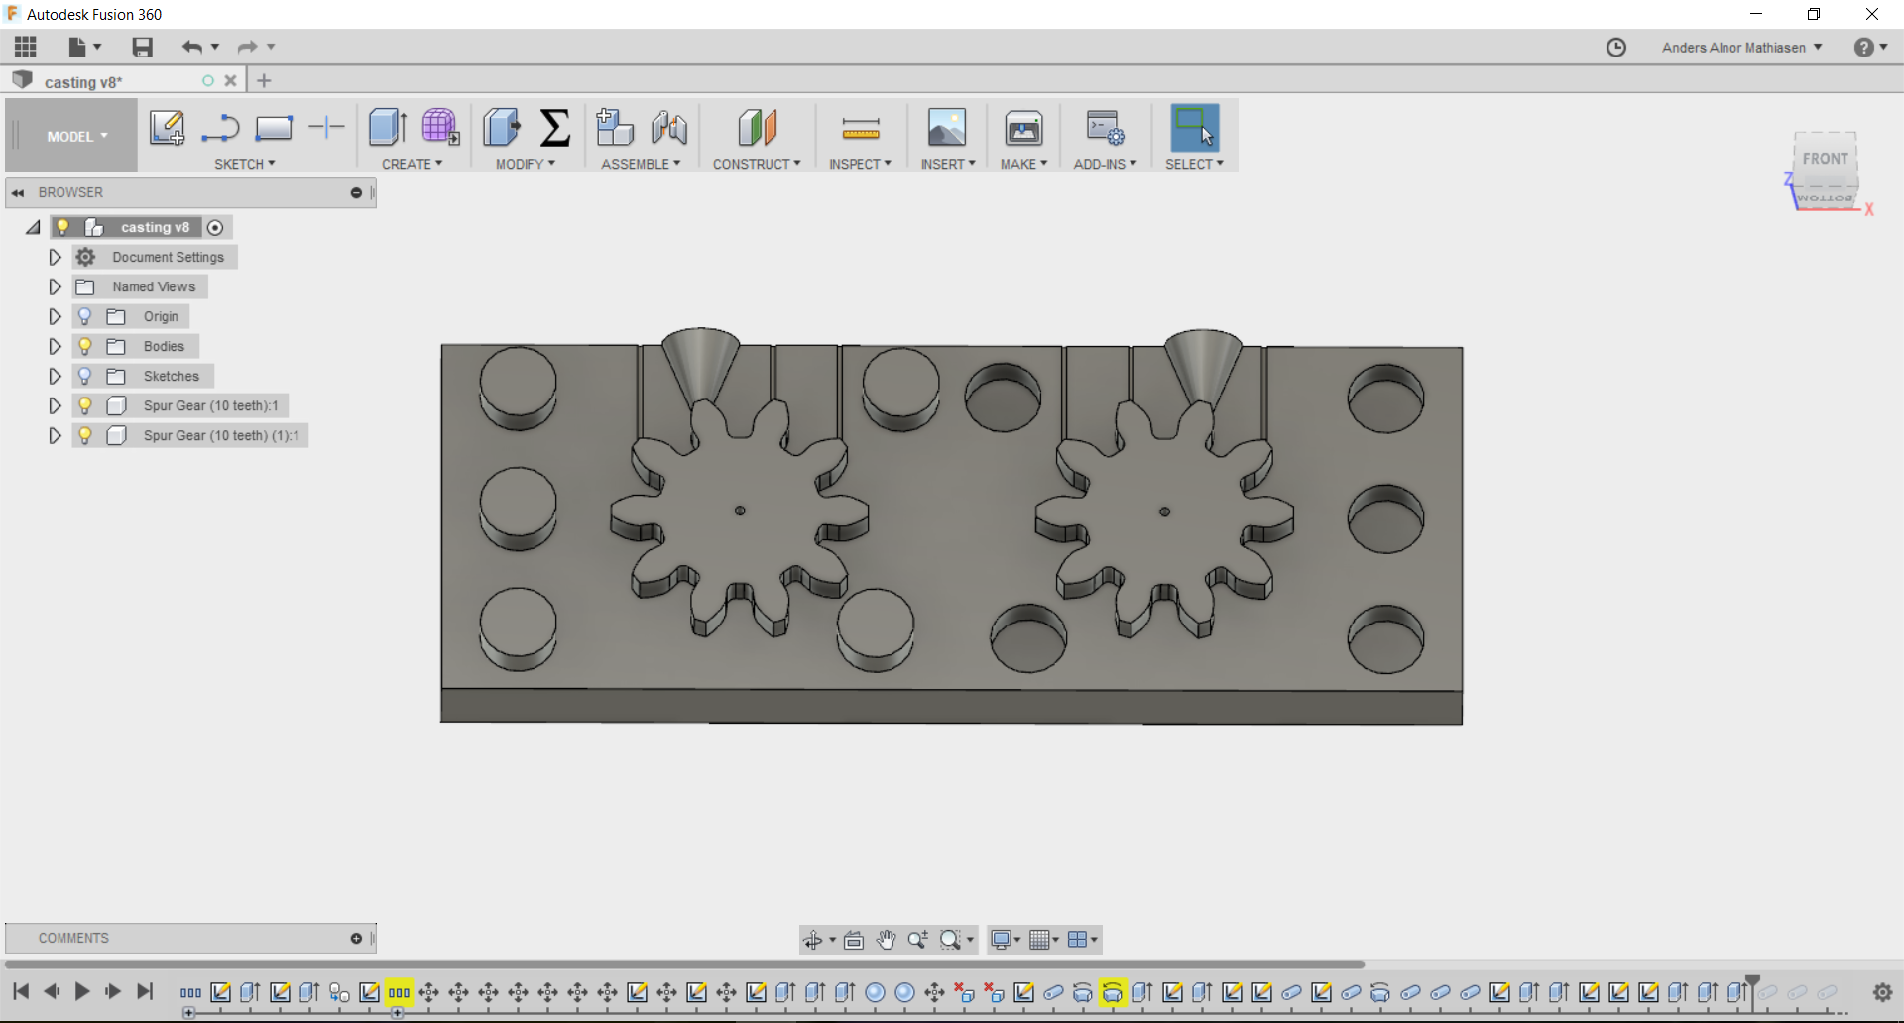The height and width of the screenshot is (1023, 1904).
Task: Toggle visibility of Spur Gear (10 teeth) (1):1
Action: pyautogui.click(x=84, y=435)
